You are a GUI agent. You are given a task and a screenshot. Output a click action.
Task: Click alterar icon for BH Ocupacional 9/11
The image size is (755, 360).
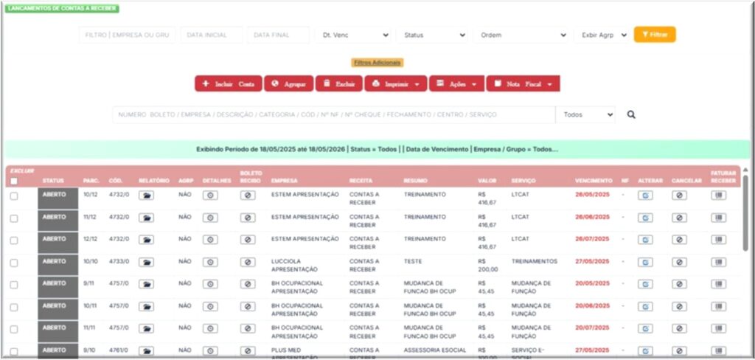click(645, 284)
